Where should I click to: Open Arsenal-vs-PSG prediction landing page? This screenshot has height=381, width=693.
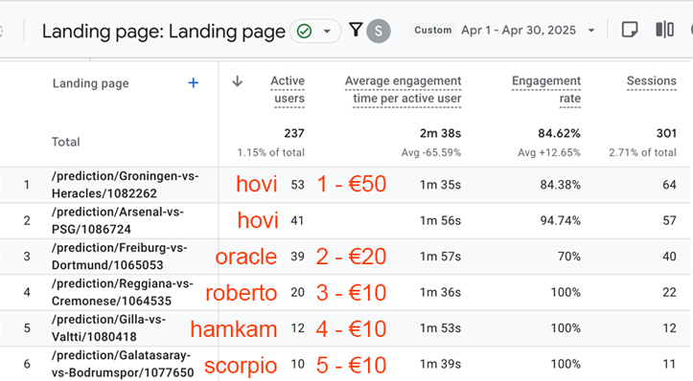tap(117, 220)
